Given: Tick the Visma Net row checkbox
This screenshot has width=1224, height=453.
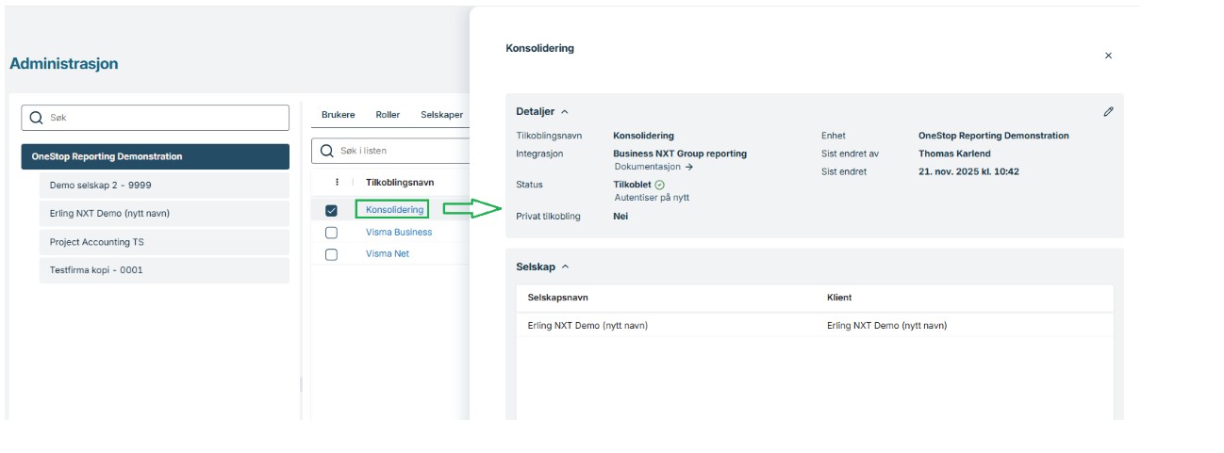Looking at the screenshot, I should 331,254.
